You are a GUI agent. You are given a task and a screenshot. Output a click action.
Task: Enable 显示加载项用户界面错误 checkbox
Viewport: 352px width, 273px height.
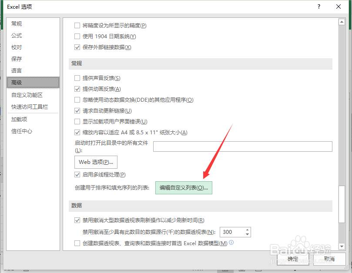pyautogui.click(x=77, y=122)
